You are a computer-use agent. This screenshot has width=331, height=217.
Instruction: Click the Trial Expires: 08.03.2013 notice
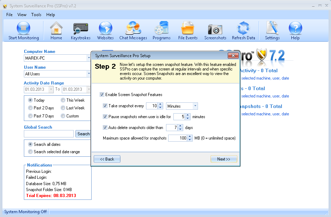tap(51, 196)
